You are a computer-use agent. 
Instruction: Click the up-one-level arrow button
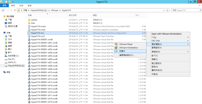coord(14,10)
